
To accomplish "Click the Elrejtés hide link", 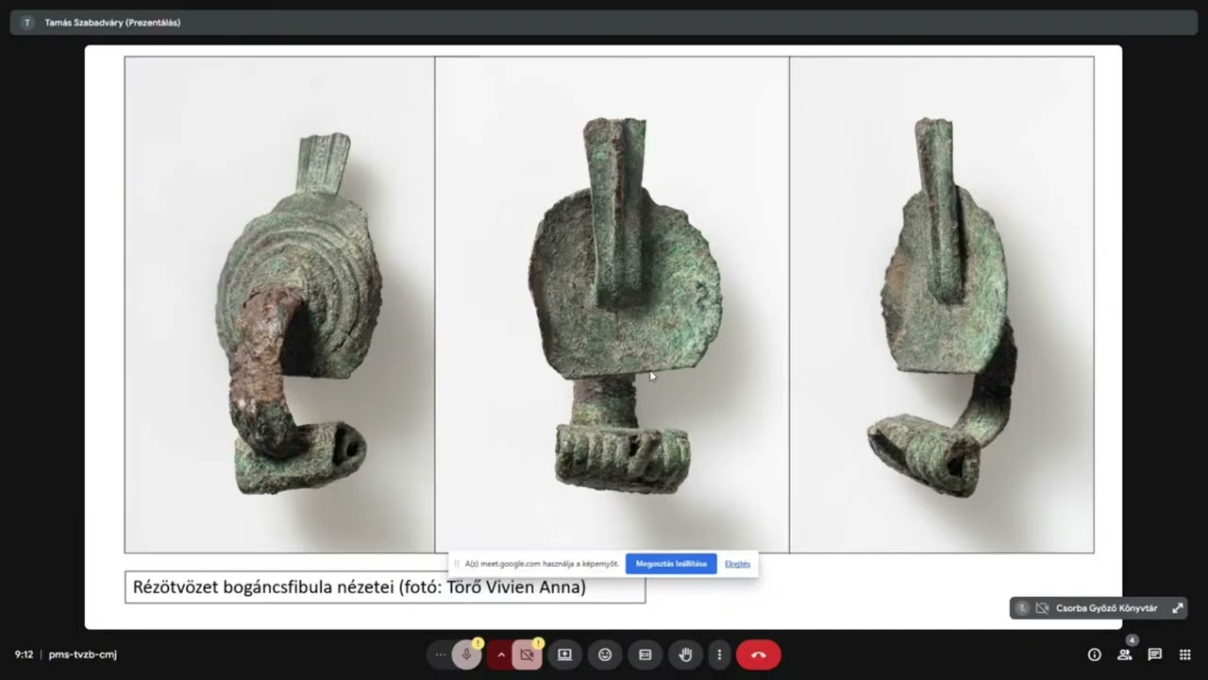I will coord(737,564).
